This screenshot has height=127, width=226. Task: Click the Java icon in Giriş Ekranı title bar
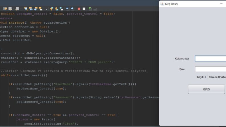pyautogui.click(x=162, y=4)
